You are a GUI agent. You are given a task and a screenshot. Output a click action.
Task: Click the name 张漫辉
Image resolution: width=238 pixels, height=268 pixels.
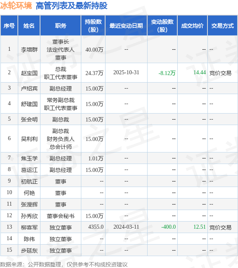(x=29, y=204)
